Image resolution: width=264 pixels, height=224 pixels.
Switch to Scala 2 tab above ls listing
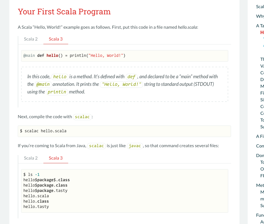click(31, 158)
